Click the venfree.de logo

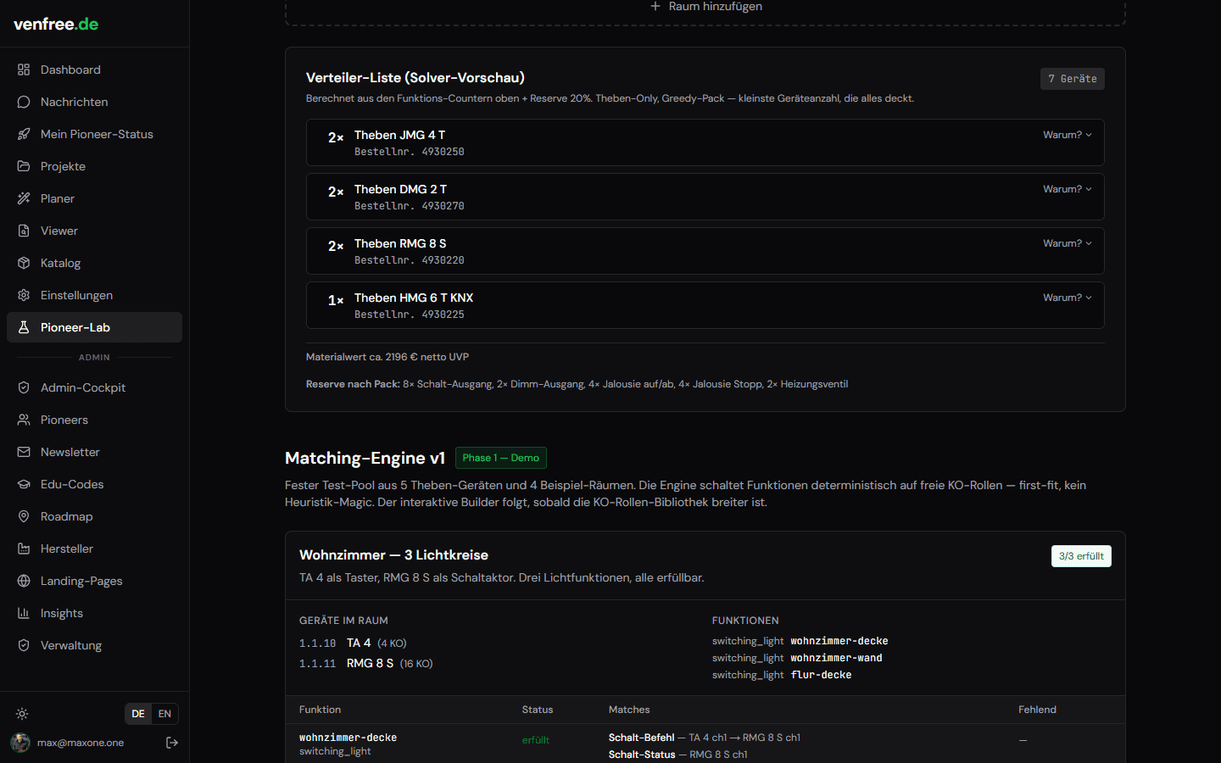(x=56, y=24)
